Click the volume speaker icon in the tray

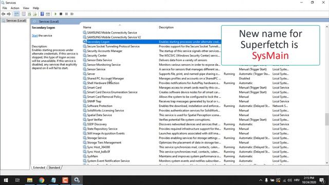pyautogui.click(x=290, y=180)
